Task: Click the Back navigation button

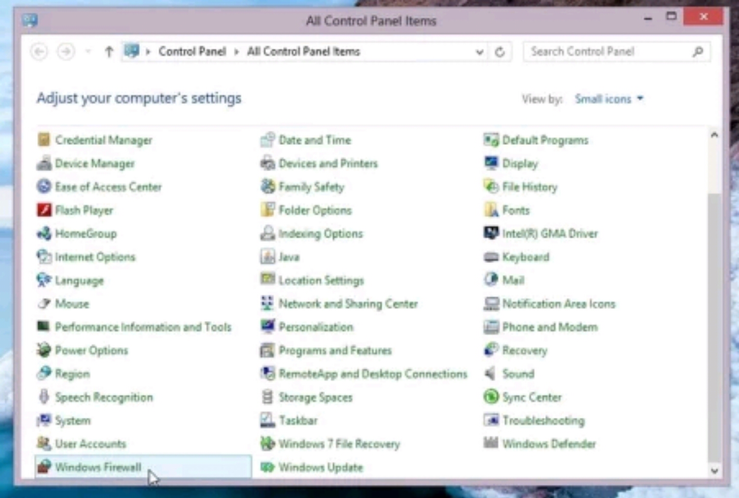Action: [x=39, y=51]
